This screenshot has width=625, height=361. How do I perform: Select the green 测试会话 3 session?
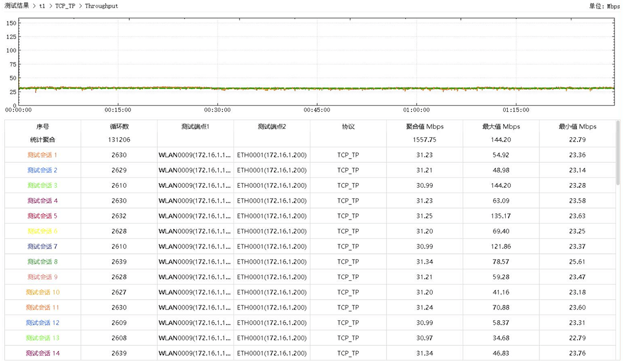point(42,186)
